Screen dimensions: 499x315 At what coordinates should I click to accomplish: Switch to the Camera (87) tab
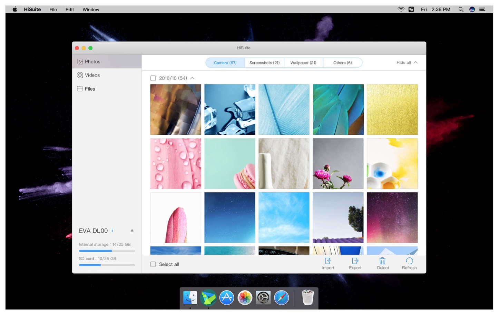[225, 63]
